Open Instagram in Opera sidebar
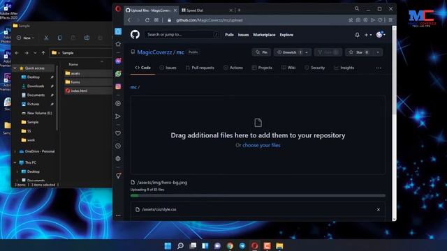Image resolution: width=447 pixels, height=251 pixels. coord(118,86)
